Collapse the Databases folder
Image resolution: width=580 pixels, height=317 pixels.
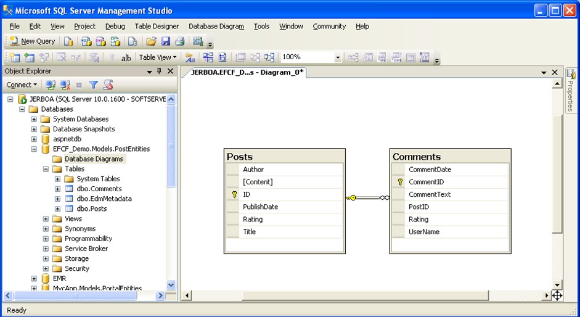pos(22,109)
